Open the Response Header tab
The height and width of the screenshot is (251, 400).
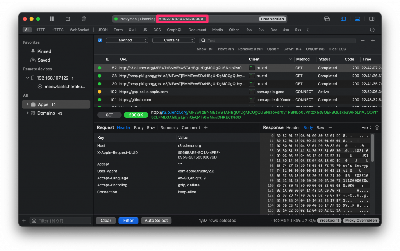(x=293, y=127)
